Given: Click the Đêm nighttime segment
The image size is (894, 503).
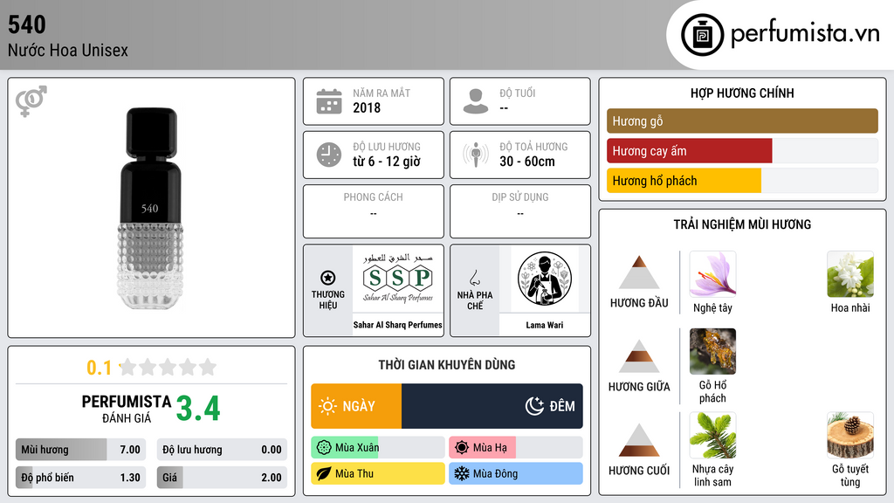Looking at the screenshot, I should tap(492, 406).
